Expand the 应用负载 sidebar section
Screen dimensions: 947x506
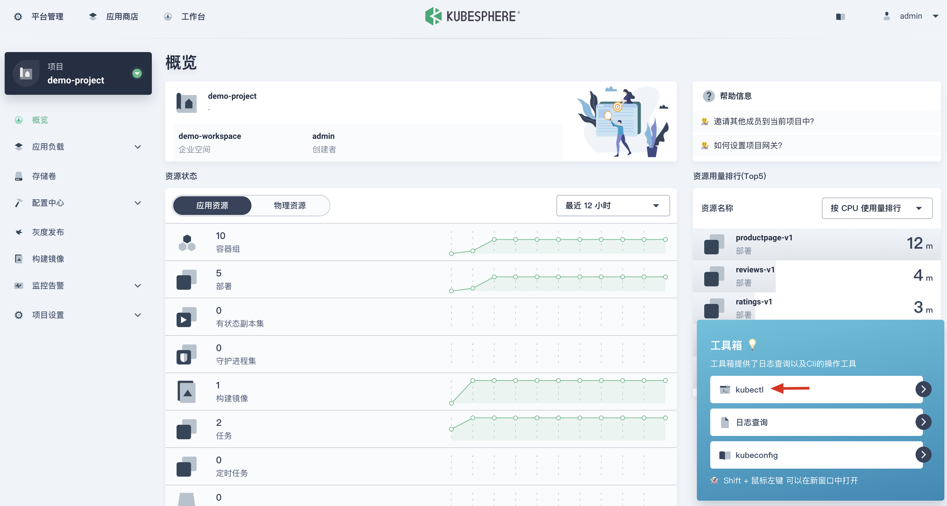click(x=137, y=147)
